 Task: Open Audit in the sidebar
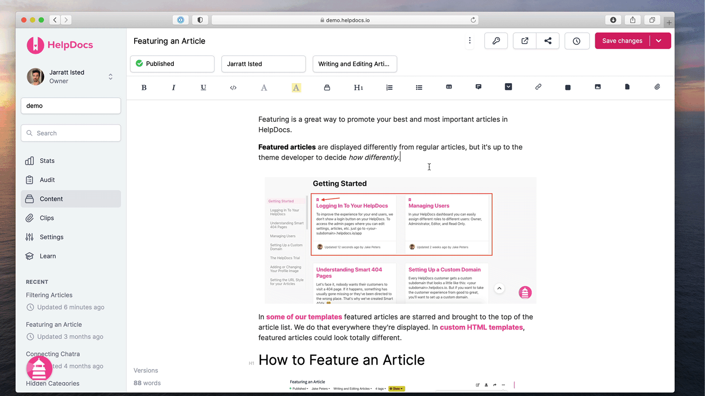point(71,180)
